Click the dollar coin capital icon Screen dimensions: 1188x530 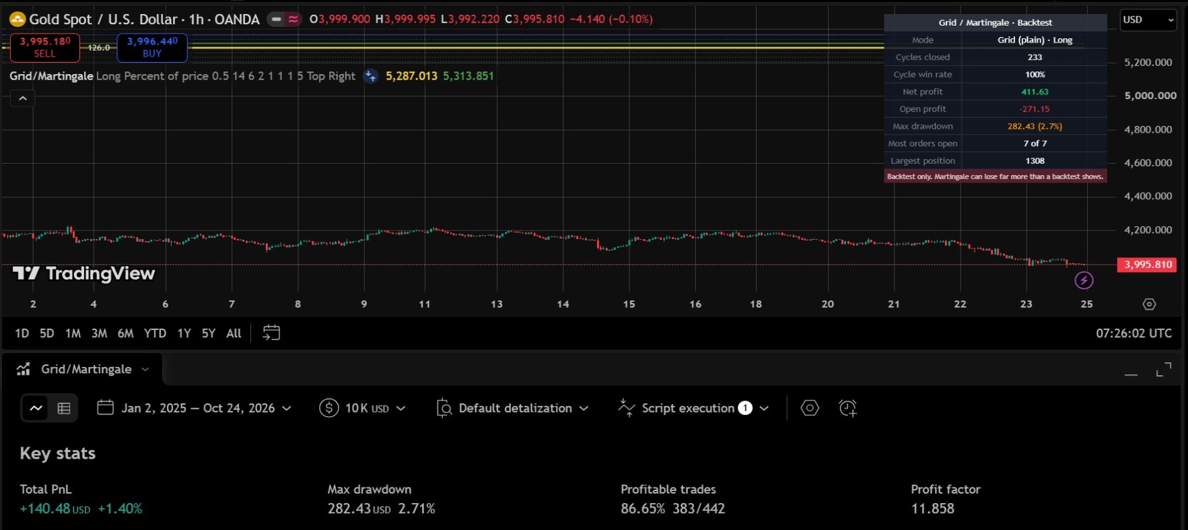click(328, 408)
